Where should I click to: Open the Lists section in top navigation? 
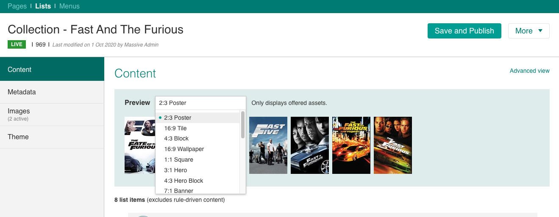click(43, 6)
